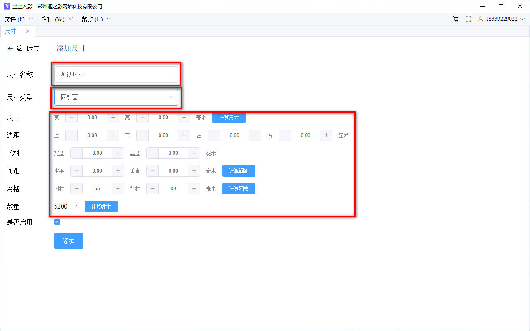Screen dimensions: 530x331
Task: Decrease the 耗材 高度 value
Action: tap(153, 153)
